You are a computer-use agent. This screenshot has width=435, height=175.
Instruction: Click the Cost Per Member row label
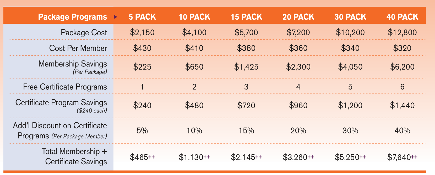tap(78, 48)
